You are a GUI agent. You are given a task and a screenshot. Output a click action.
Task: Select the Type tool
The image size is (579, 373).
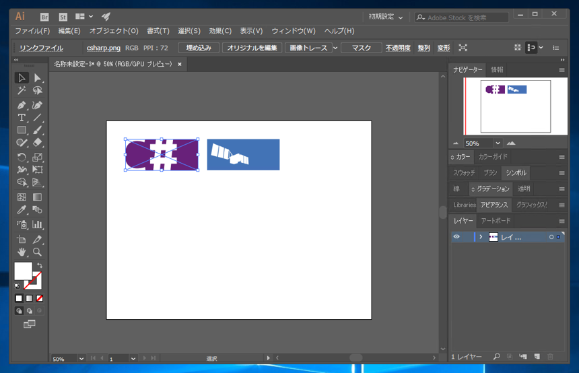tap(22, 118)
